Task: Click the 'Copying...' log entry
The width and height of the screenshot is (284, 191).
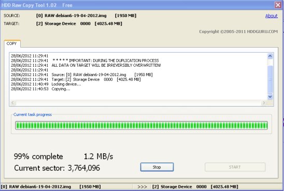Action: click(40, 89)
